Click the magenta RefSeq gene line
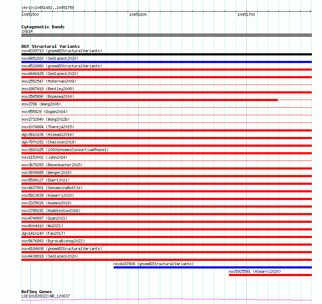This screenshot has width=322, height=304. [x=166, y=300]
